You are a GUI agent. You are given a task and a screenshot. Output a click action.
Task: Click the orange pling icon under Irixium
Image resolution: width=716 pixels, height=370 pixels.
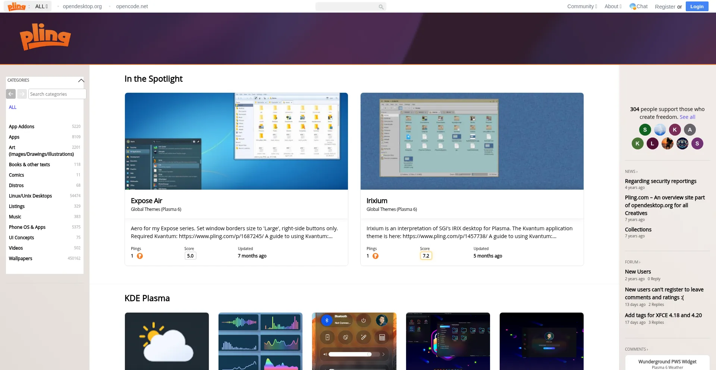point(376,256)
